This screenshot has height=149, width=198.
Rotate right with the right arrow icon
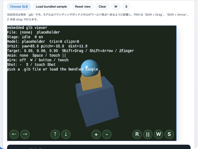(25, 134)
